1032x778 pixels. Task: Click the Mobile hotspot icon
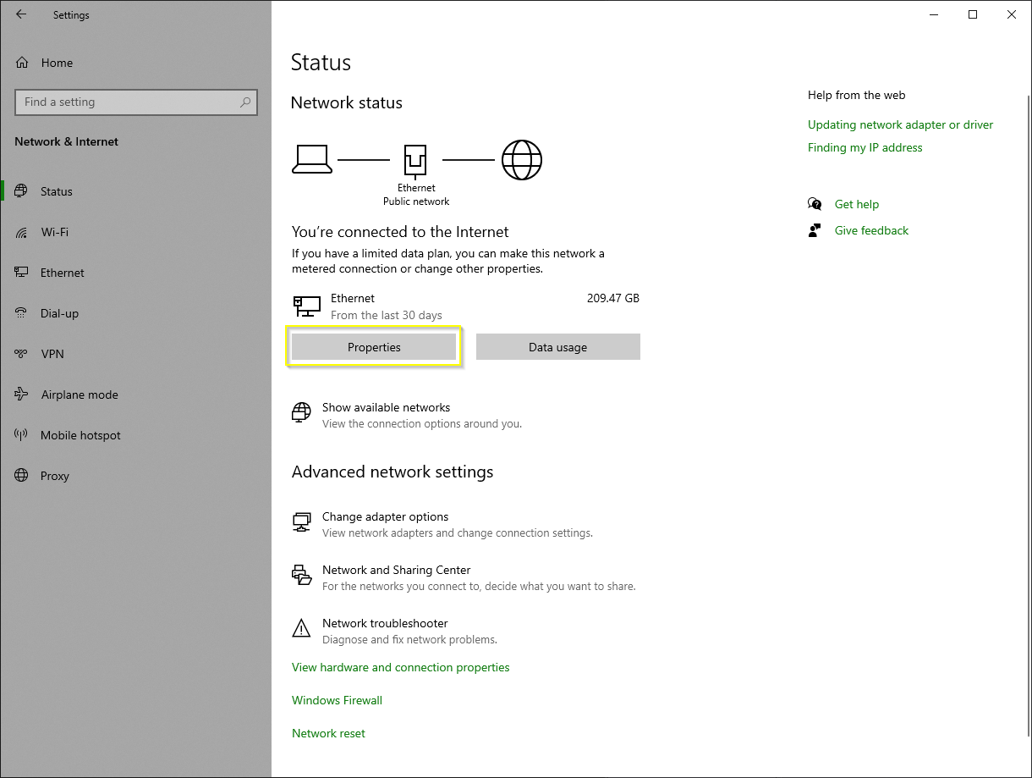[22, 435]
